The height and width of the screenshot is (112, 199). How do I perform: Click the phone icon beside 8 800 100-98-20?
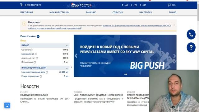(x=22, y=5)
